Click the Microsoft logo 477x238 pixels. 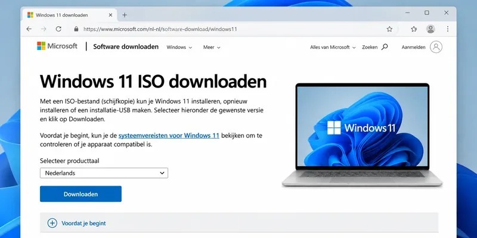(x=57, y=46)
